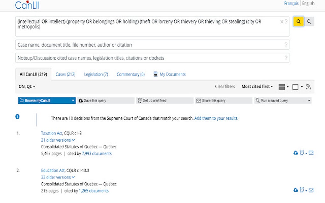The height and width of the screenshot is (203, 325).
Task: Open the Browse myCanLII dropdown
Action: click(46, 100)
